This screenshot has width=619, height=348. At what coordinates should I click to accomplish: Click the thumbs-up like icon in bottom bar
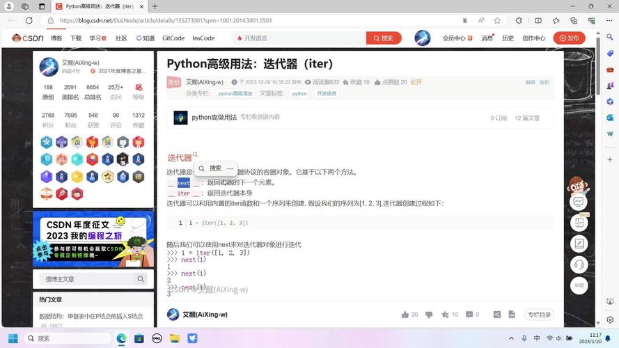click(405, 315)
